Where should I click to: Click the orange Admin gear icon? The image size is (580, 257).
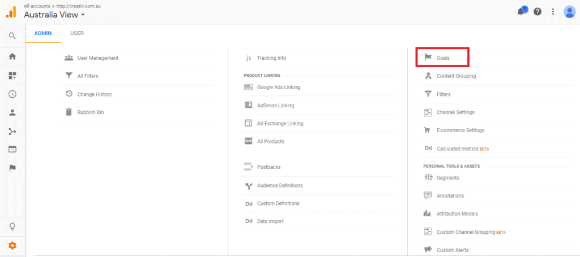click(x=12, y=245)
